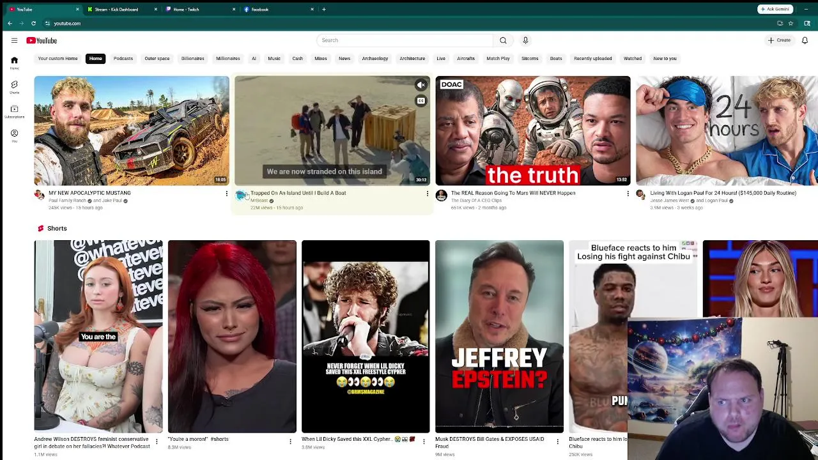Select the Boats chip

point(556,58)
